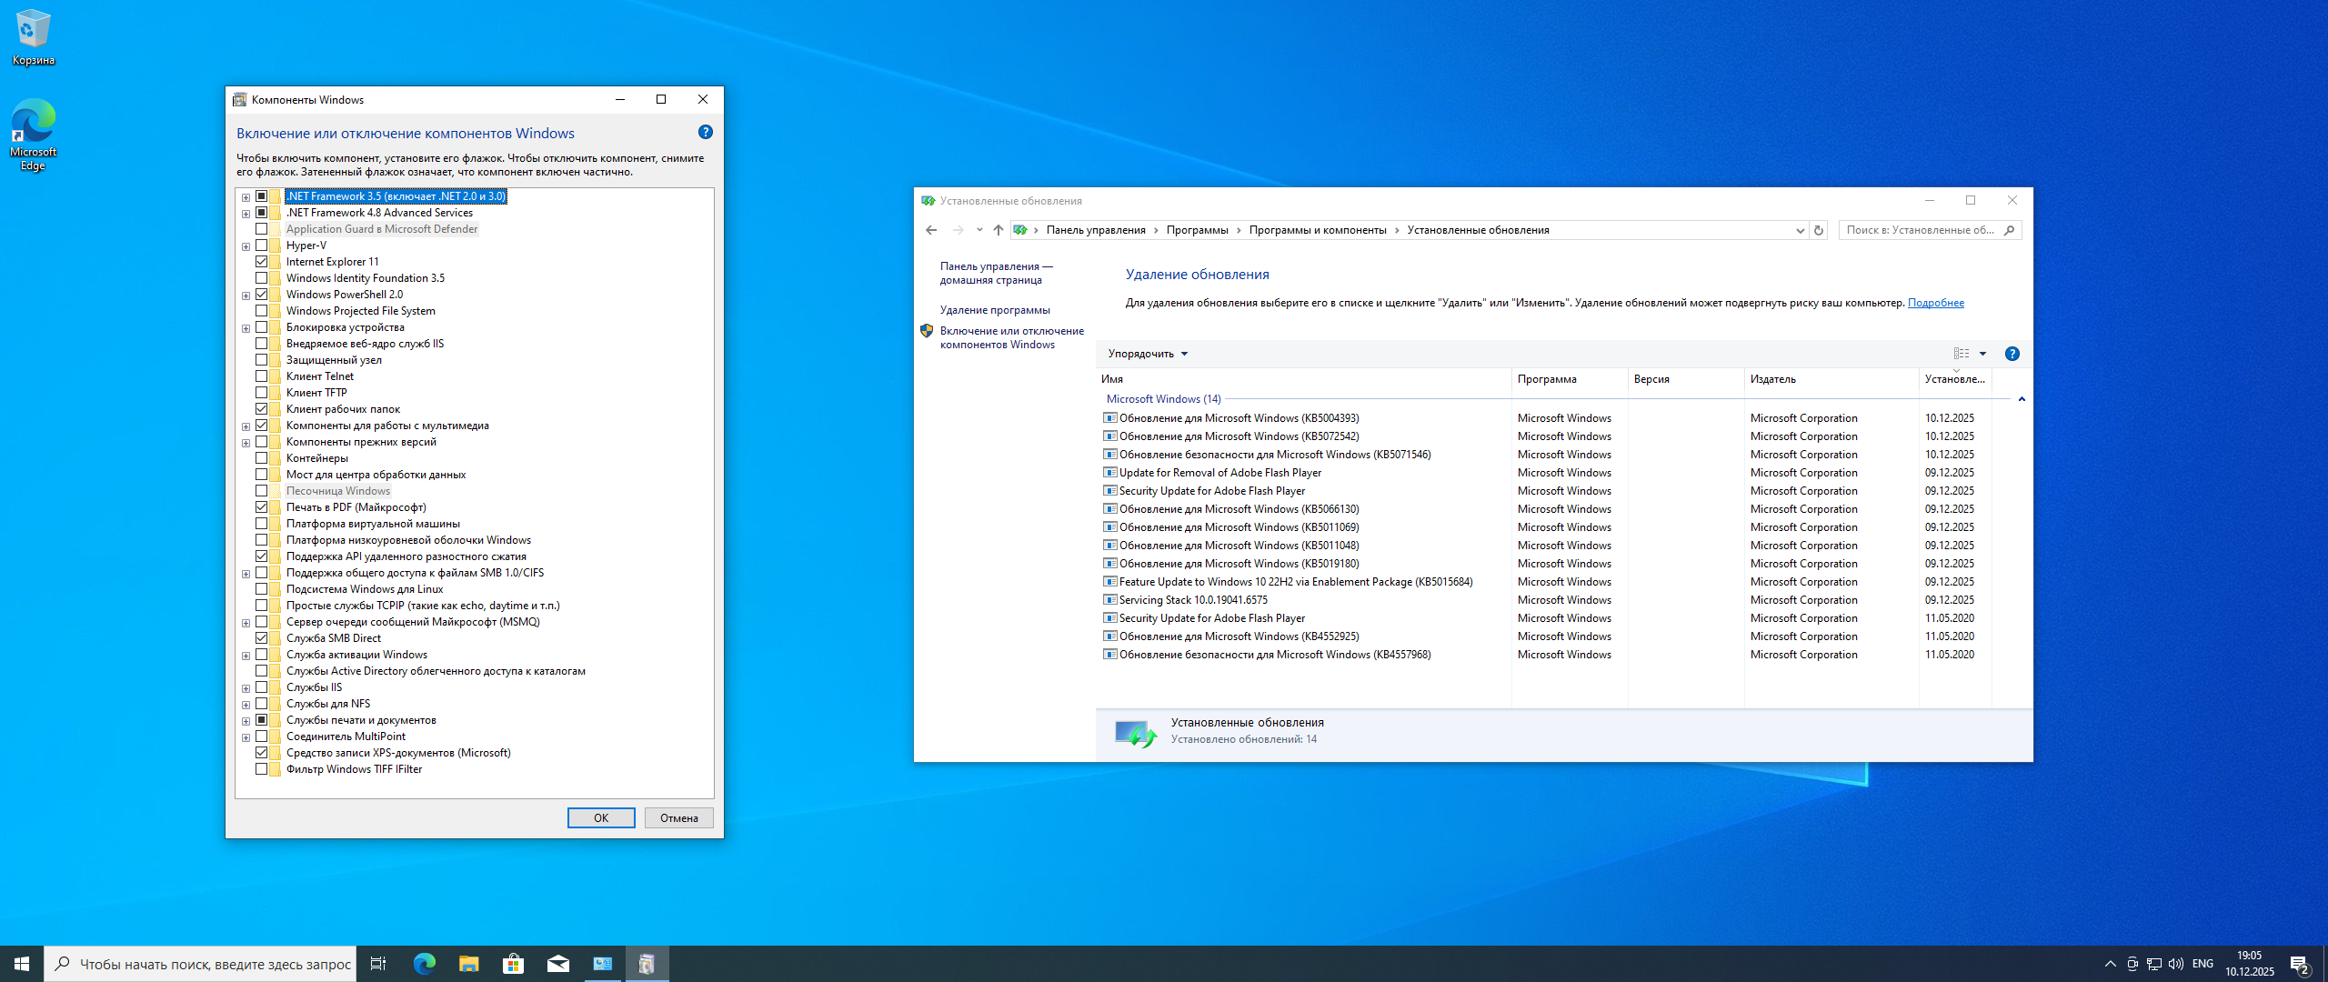Image resolution: width=2328 pixels, height=982 pixels.
Task: Click the Подробнее link
Action: (1935, 303)
